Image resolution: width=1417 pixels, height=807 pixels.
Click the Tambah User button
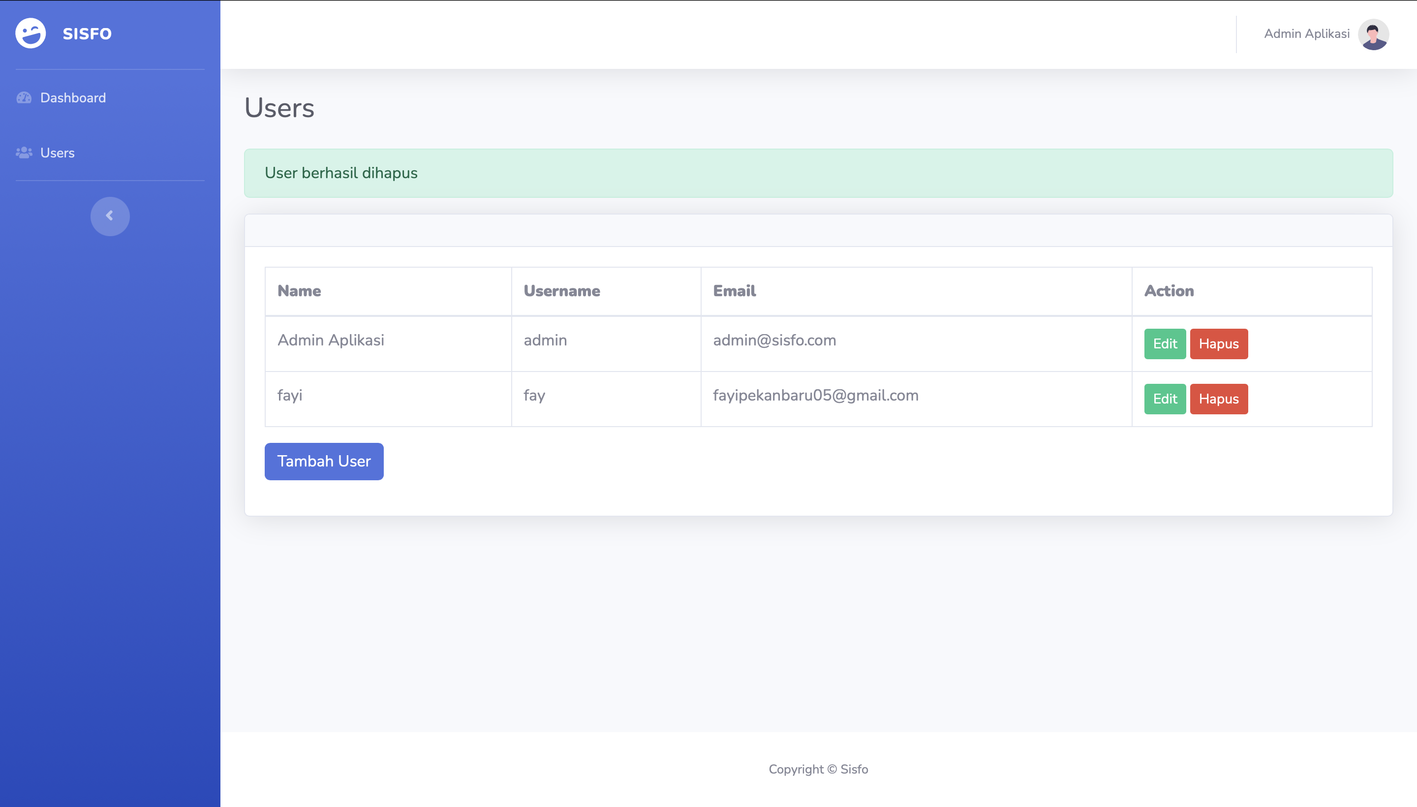pos(324,461)
